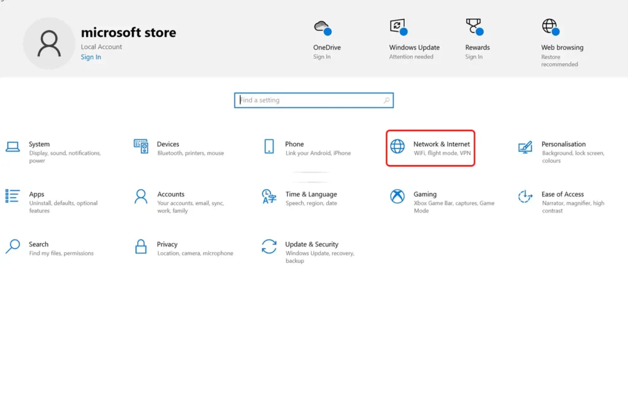Click the Network & Internet globe icon
The height and width of the screenshot is (393, 628).
point(397,146)
